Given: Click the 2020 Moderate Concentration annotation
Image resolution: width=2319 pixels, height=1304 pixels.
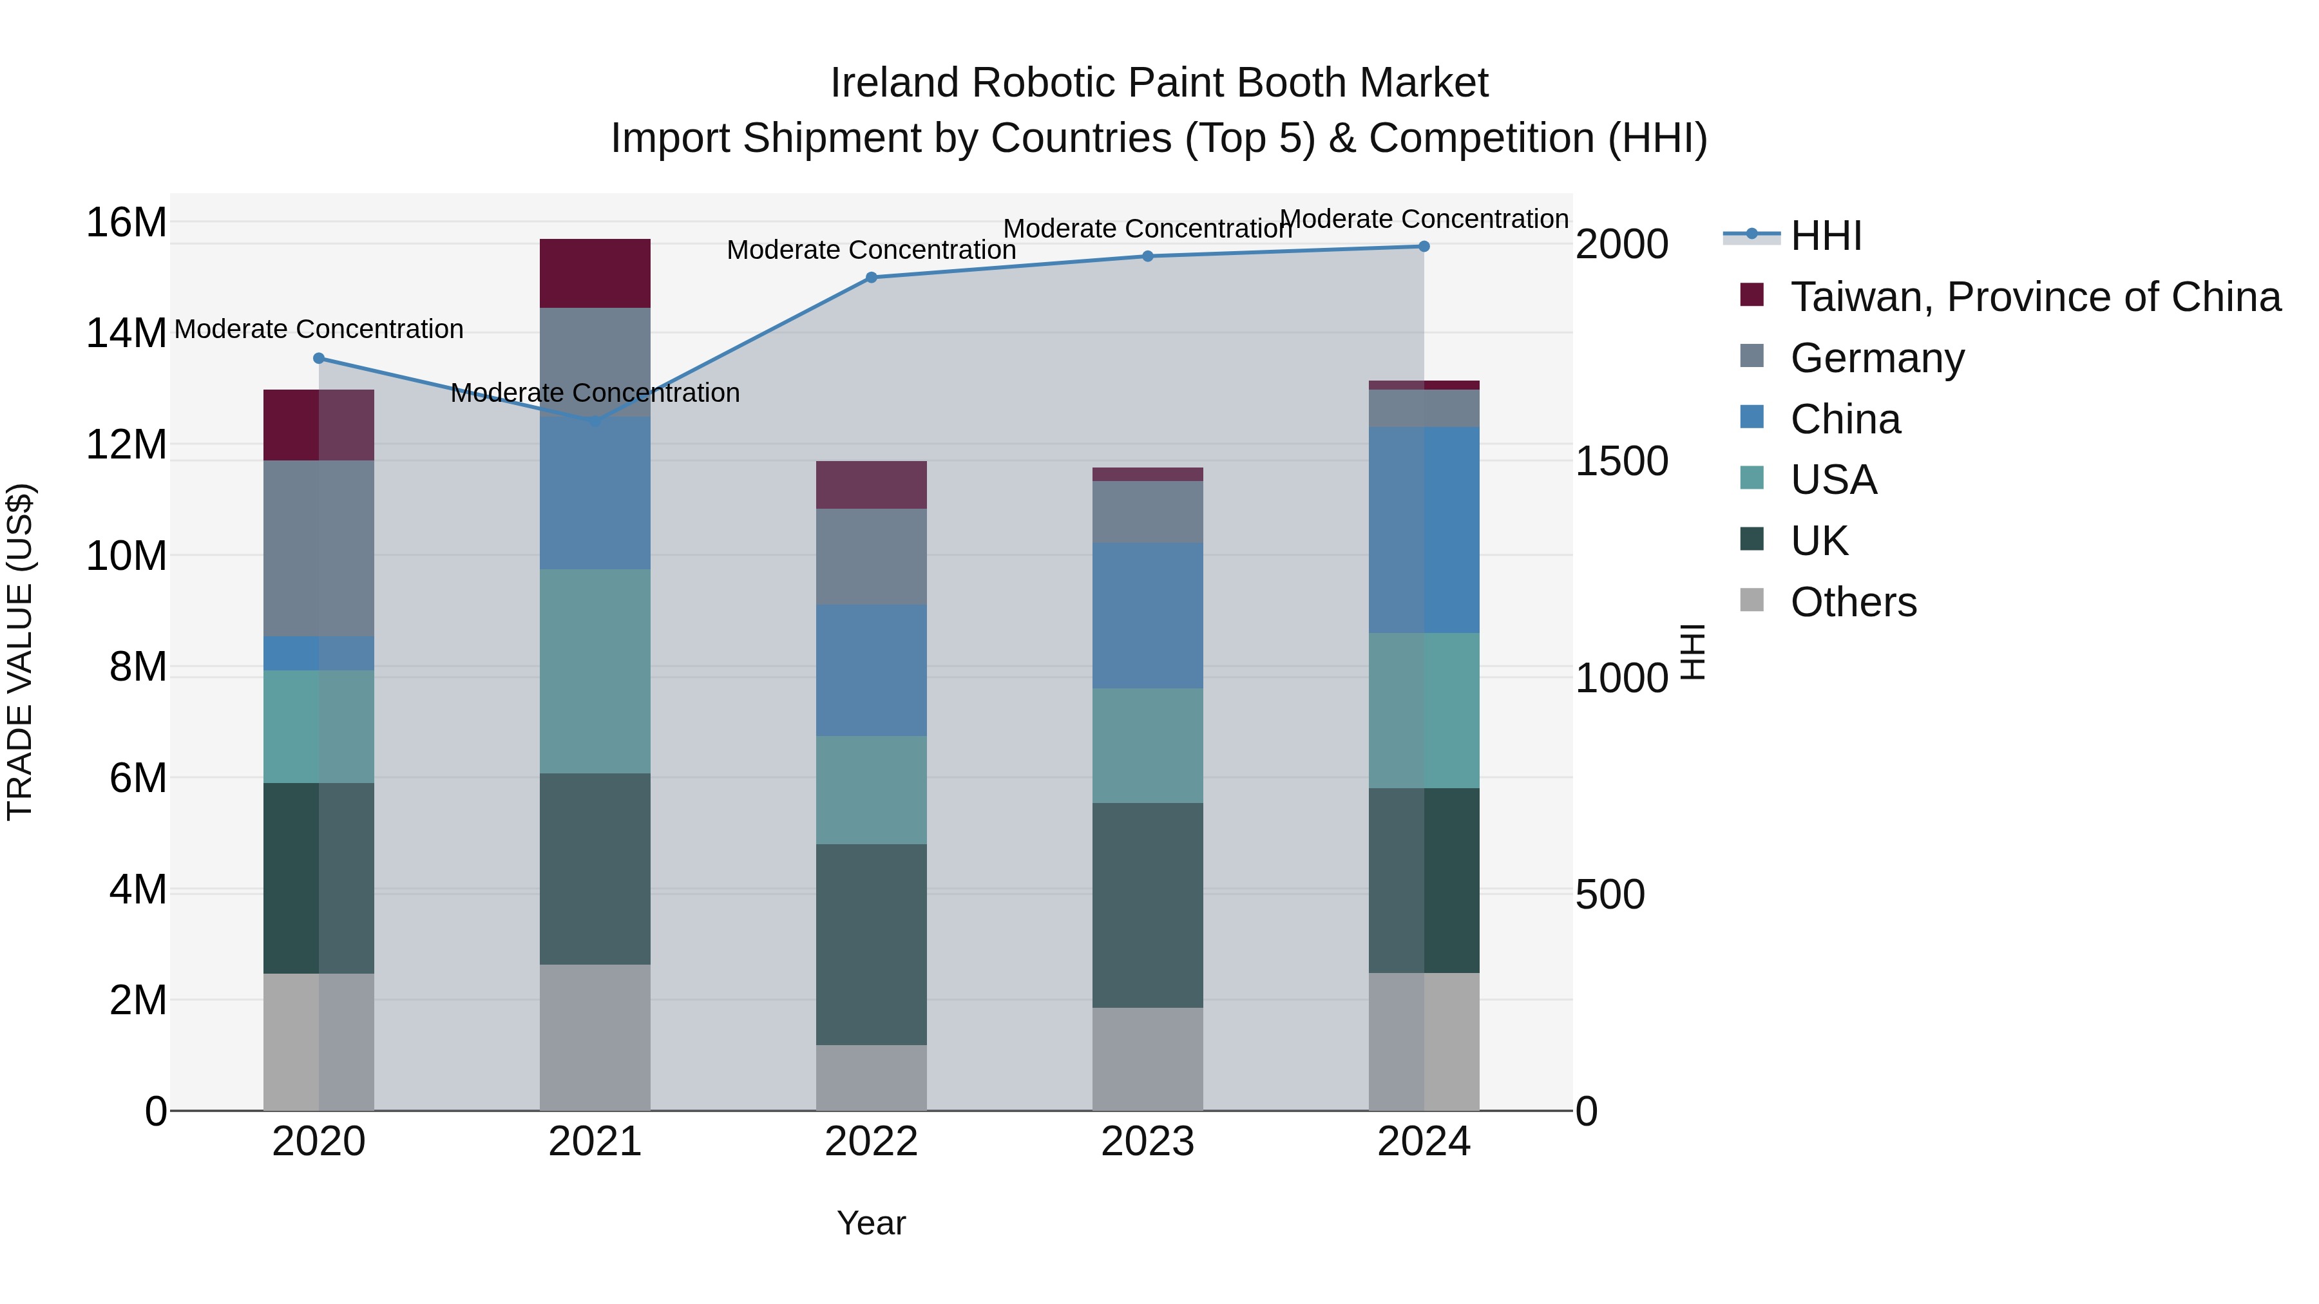Looking at the screenshot, I should point(319,329).
